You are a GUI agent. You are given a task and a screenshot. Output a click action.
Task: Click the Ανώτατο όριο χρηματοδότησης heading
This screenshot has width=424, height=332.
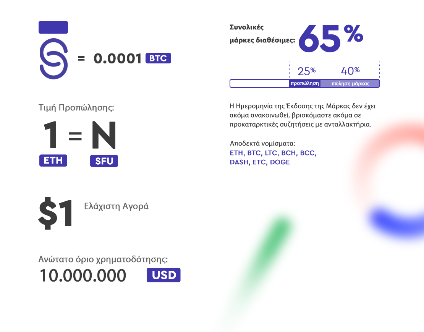click(x=103, y=259)
